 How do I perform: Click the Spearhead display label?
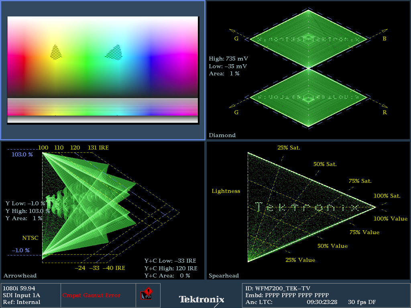(224, 276)
